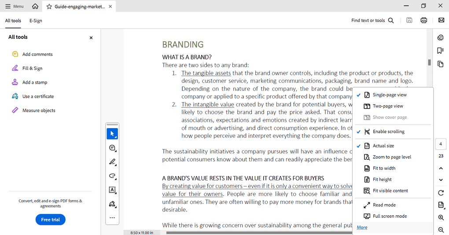Select the Highlight pen tool

112,162
